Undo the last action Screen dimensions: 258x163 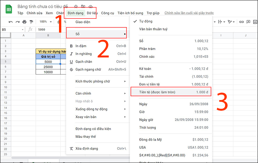point(11,22)
